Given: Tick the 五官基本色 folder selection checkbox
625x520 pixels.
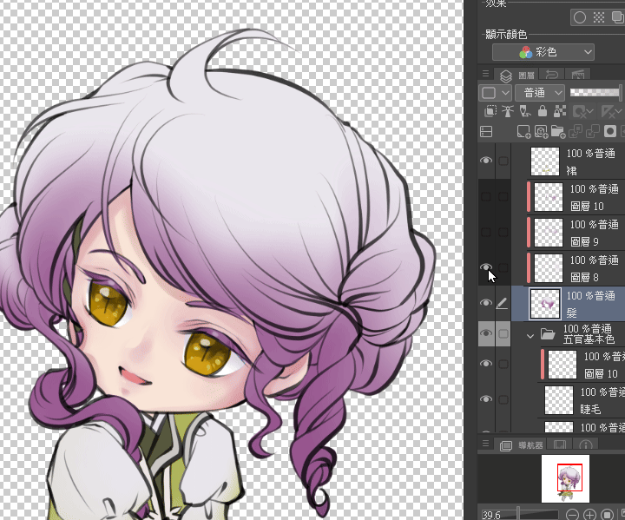Looking at the screenshot, I should click(503, 333).
